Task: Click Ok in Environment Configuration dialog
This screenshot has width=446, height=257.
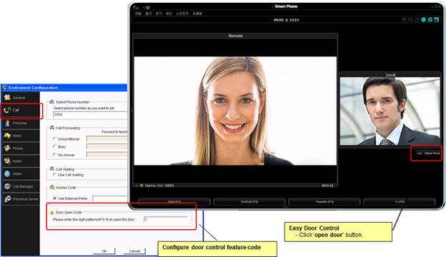Action: coord(104,251)
